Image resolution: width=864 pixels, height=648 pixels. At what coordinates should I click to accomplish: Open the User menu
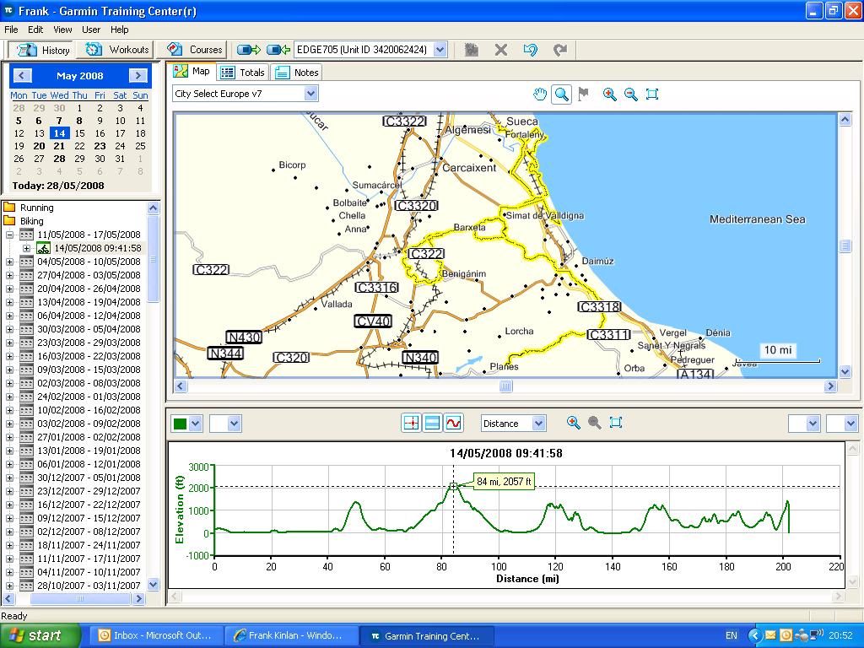click(x=91, y=30)
